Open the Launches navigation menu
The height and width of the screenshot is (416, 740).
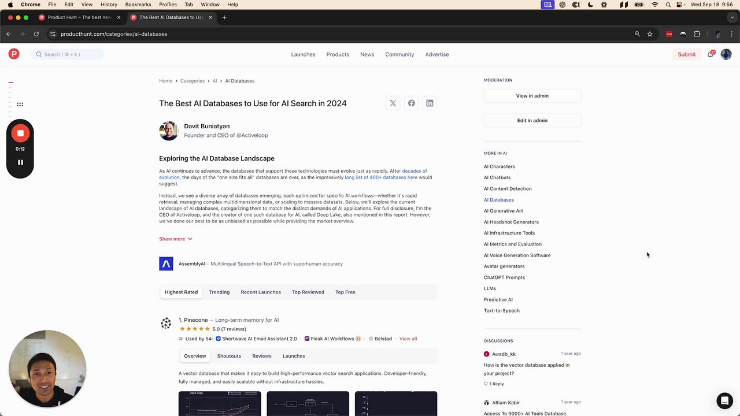pyautogui.click(x=304, y=54)
